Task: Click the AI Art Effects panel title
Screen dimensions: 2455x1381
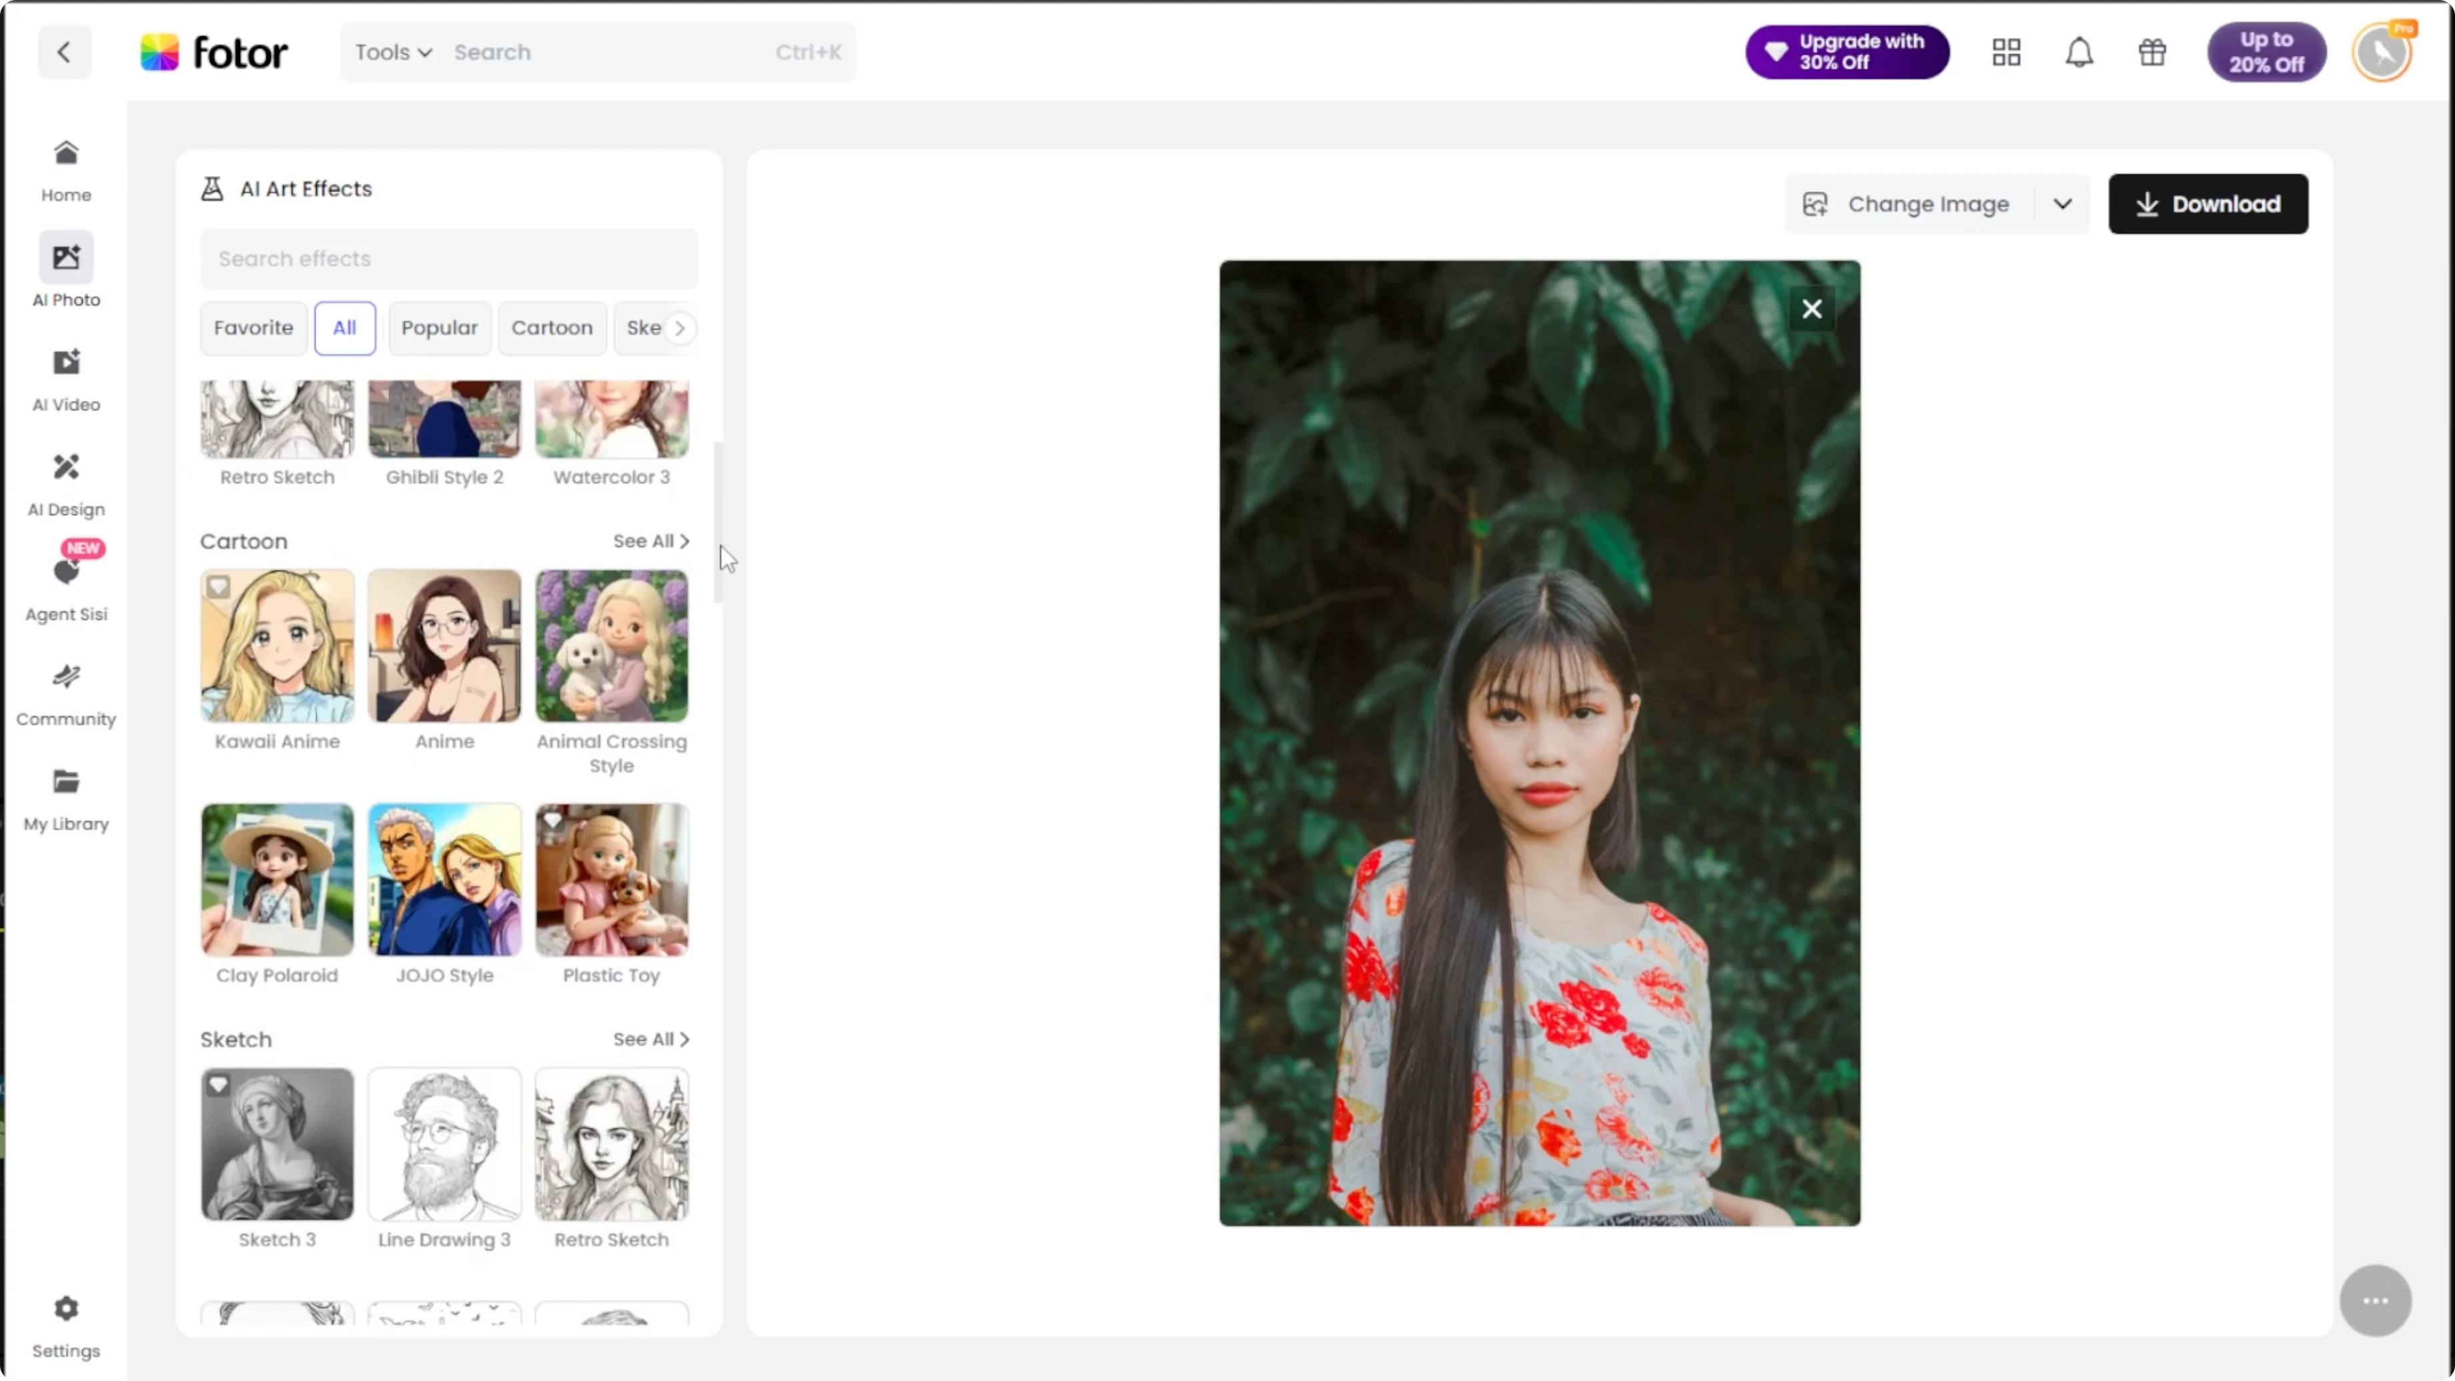Action: pyautogui.click(x=306, y=189)
